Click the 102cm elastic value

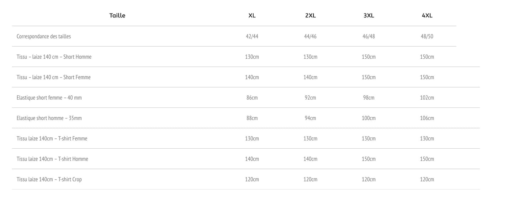(427, 98)
